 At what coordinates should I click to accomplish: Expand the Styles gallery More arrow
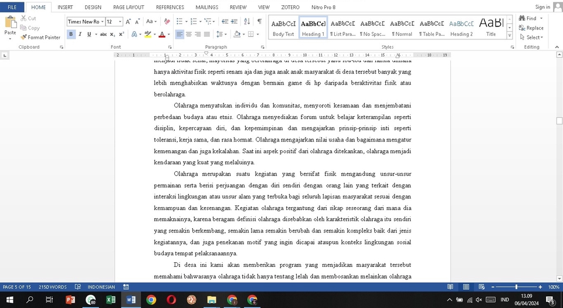coord(510,35)
